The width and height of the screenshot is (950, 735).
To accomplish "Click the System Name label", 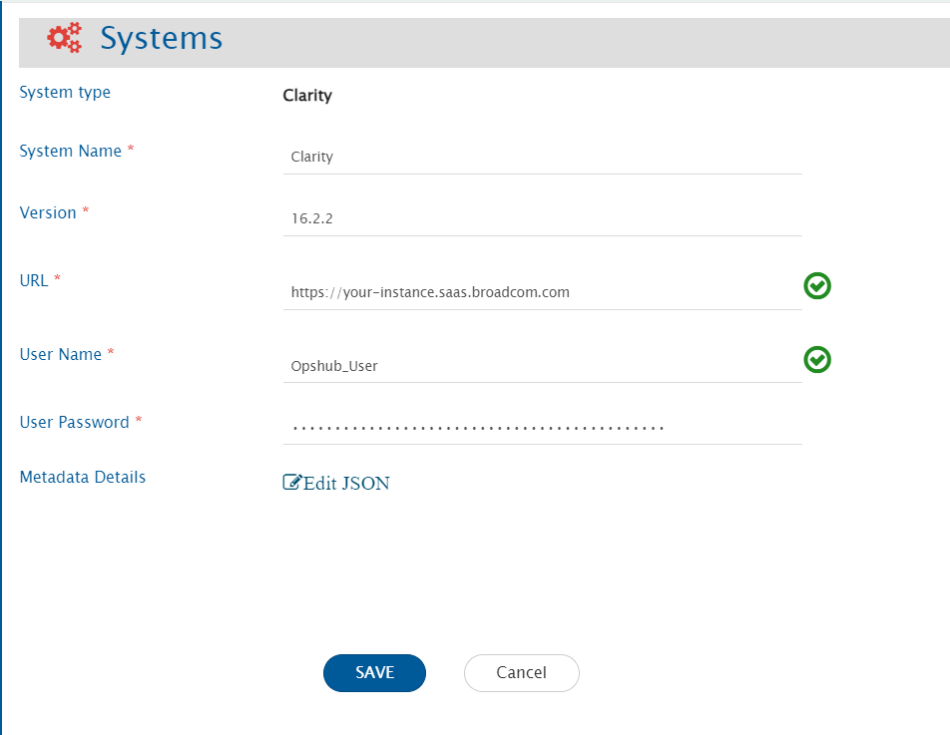I will point(70,152).
